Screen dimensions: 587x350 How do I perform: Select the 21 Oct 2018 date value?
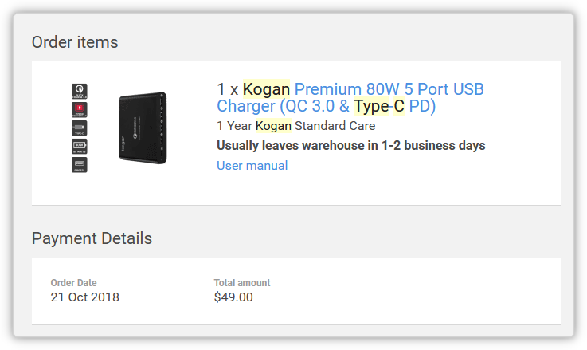[85, 297]
